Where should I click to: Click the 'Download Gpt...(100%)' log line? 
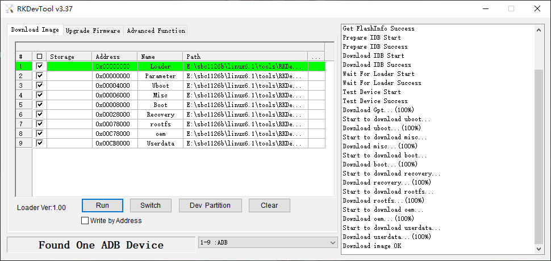[x=378, y=110]
